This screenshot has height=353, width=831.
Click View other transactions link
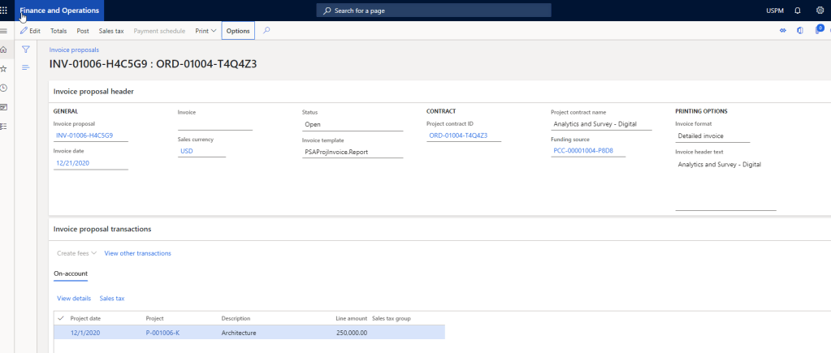[x=137, y=253]
